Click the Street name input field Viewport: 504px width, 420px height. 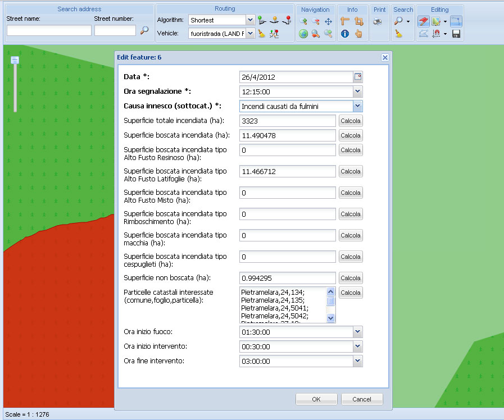(x=49, y=31)
